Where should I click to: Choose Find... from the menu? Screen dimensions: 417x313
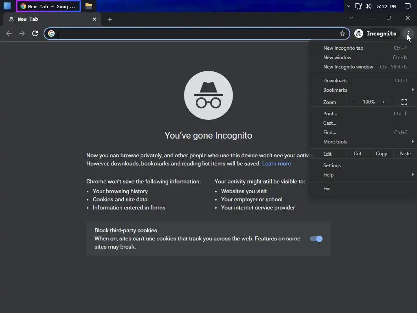[x=363, y=132]
